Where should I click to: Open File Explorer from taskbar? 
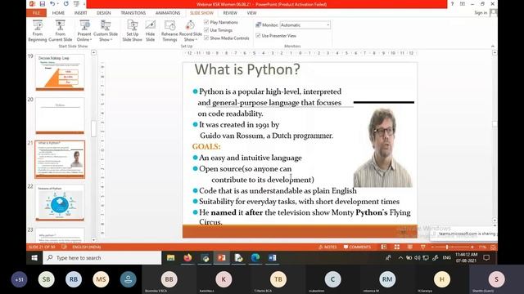pos(171,258)
